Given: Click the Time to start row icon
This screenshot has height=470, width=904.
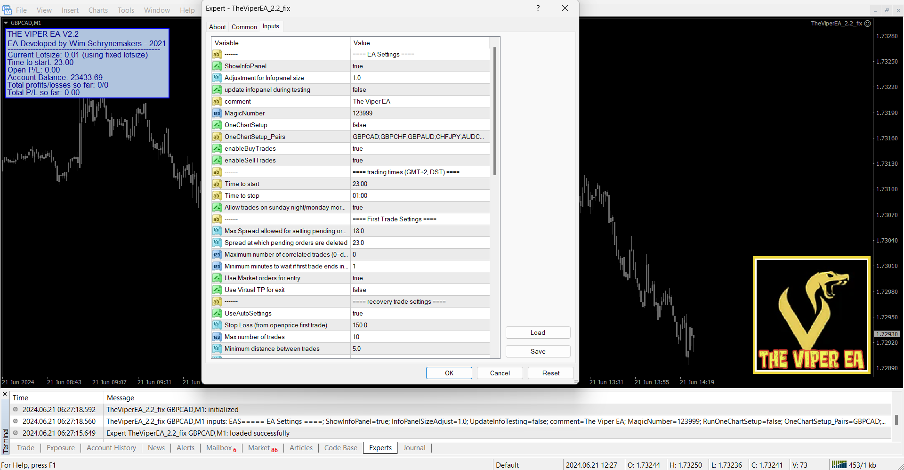Looking at the screenshot, I should 217,184.
